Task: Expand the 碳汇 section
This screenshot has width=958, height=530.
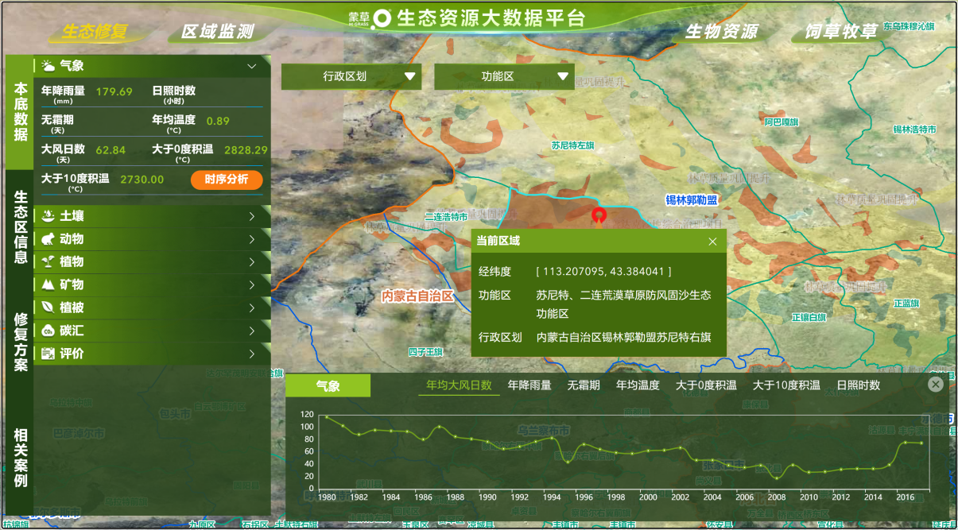Action: (x=251, y=331)
